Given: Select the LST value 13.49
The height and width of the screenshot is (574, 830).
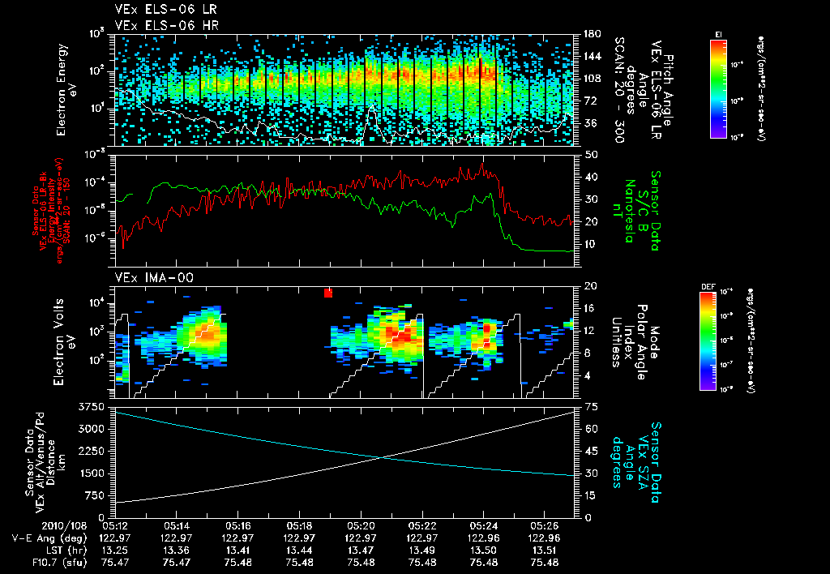Looking at the screenshot, I should 422,550.
